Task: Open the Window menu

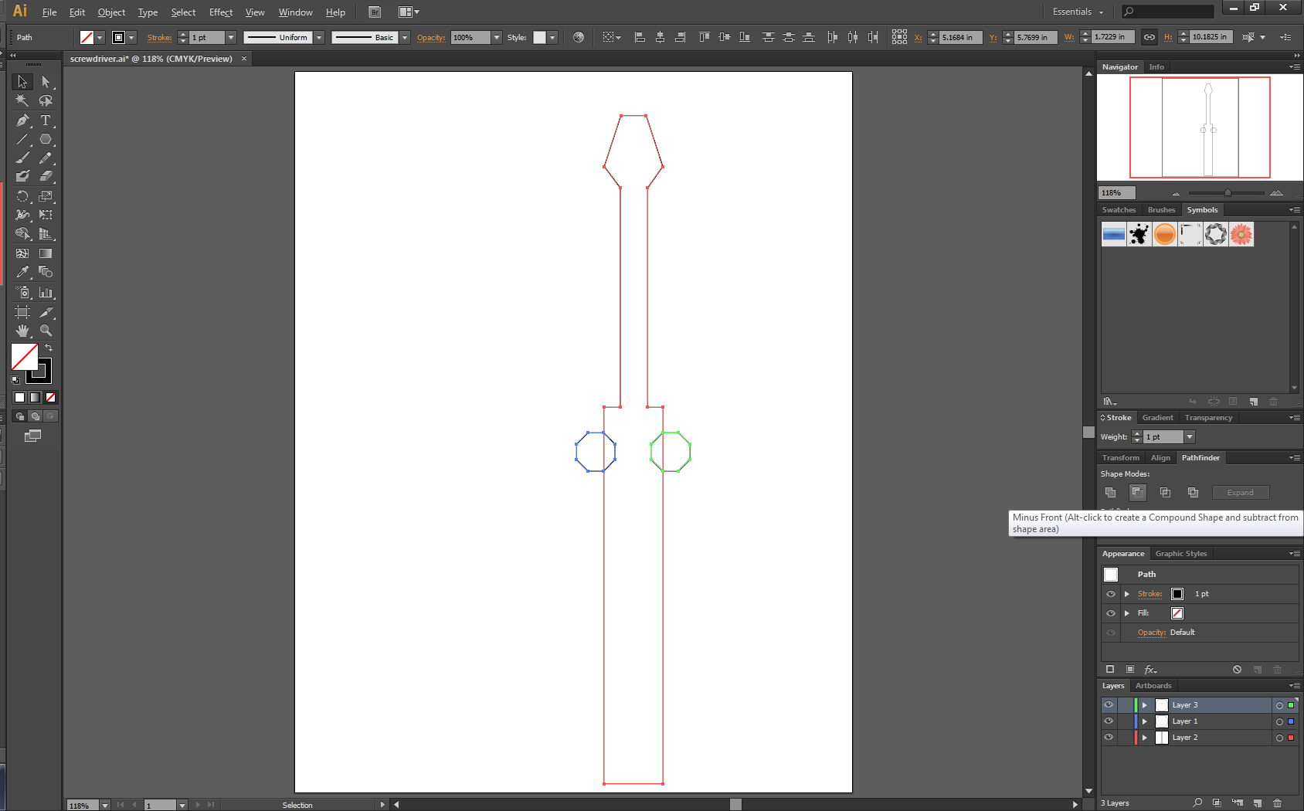Action: [x=295, y=12]
